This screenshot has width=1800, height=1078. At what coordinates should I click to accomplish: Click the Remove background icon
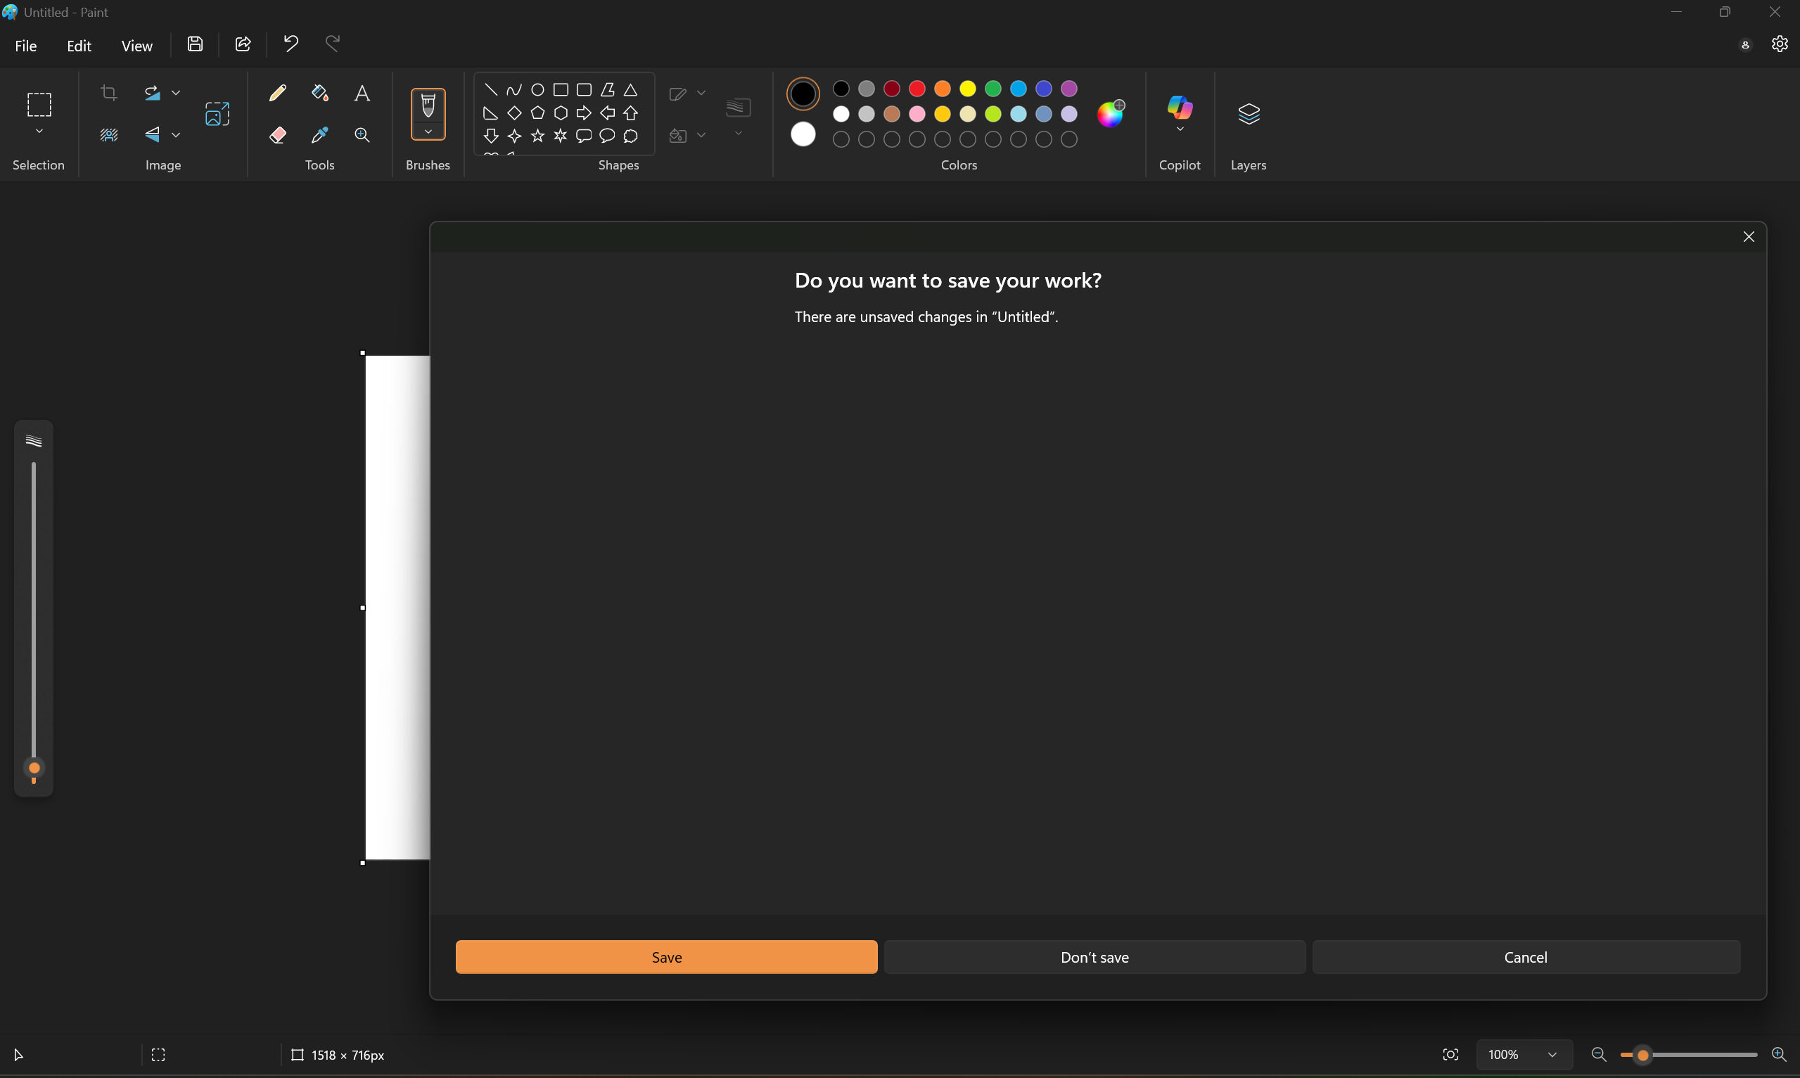pos(109,135)
